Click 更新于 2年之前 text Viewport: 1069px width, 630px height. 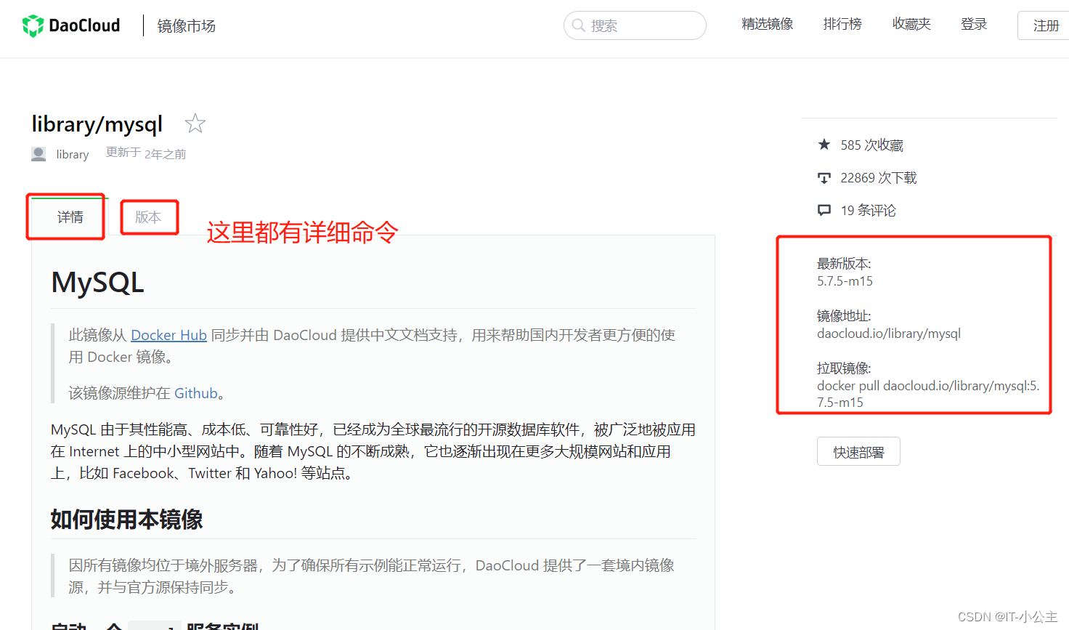[146, 153]
